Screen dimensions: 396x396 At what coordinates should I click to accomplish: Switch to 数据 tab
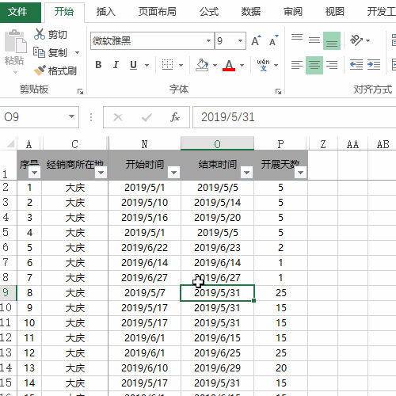coord(251,12)
